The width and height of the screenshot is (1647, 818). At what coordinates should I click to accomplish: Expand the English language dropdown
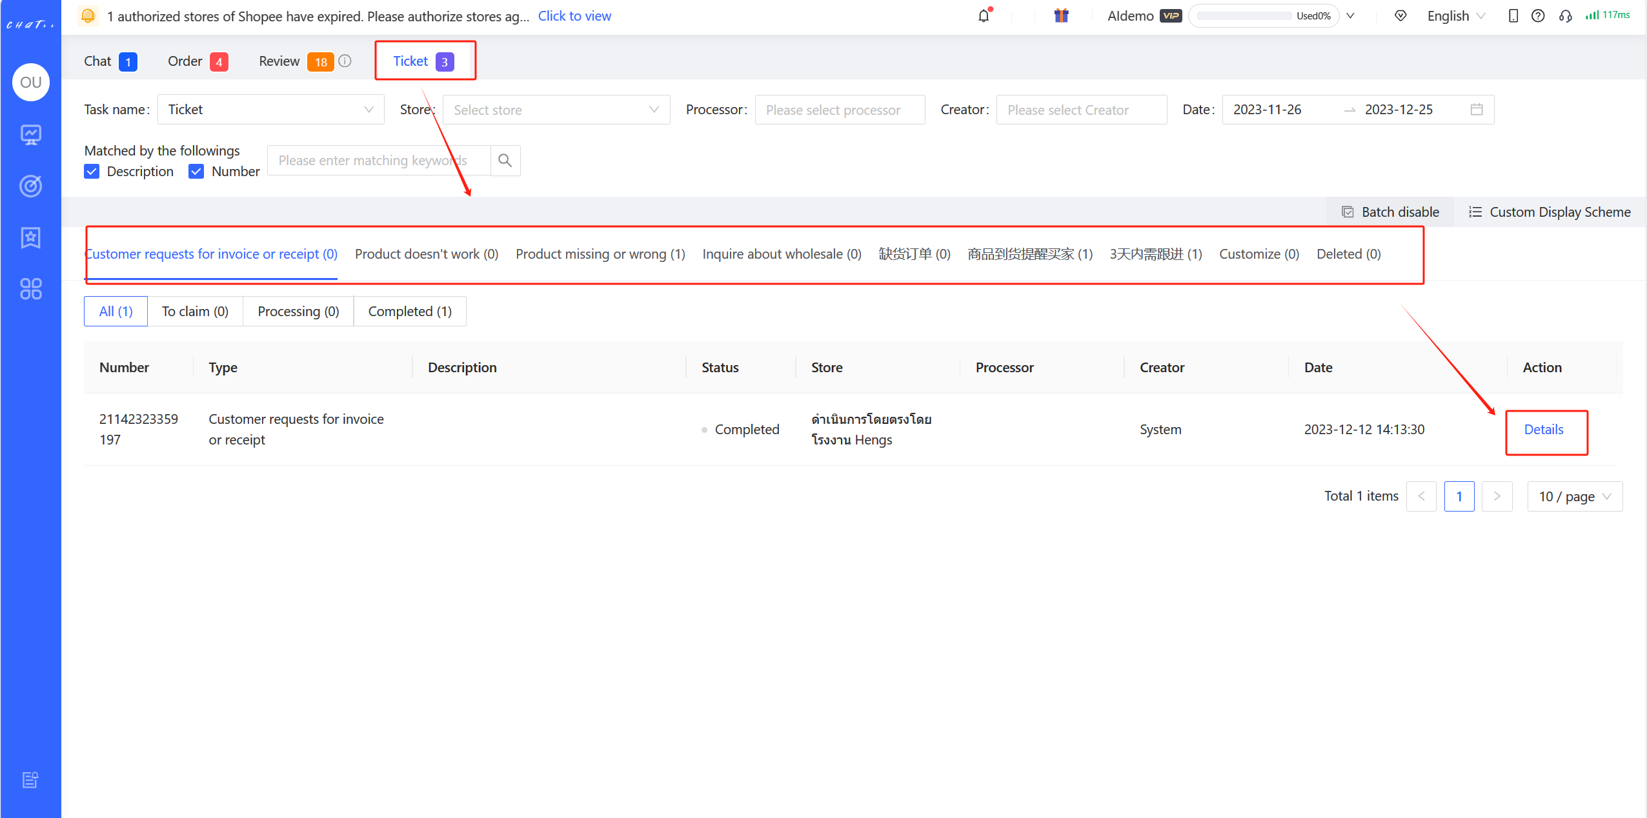1457,16
